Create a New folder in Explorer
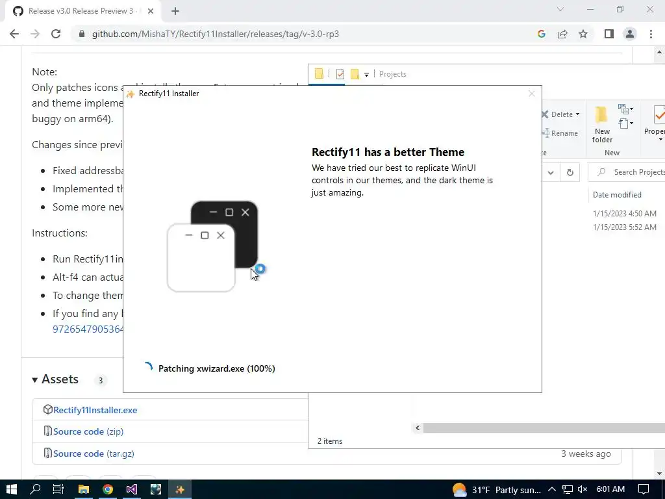665x499 pixels. [x=602, y=125]
